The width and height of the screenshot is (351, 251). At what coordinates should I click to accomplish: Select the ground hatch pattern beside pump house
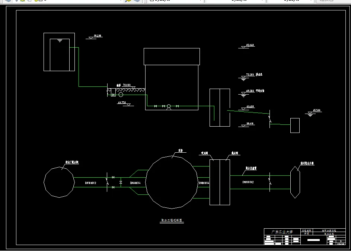click(x=130, y=90)
